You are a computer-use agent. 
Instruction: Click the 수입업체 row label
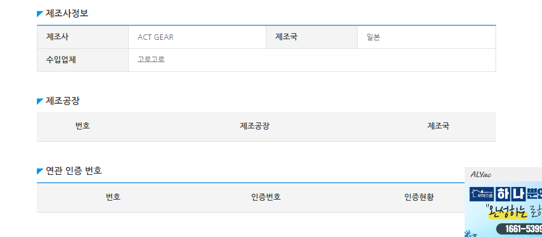[61, 59]
